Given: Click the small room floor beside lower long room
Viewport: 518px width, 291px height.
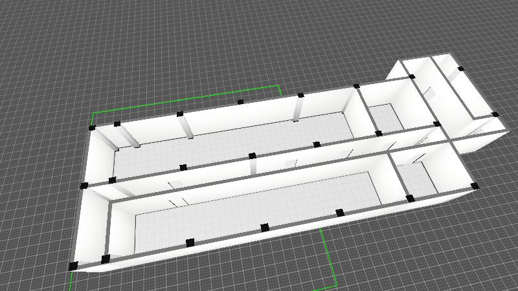Looking at the screenshot, I should point(421,176).
